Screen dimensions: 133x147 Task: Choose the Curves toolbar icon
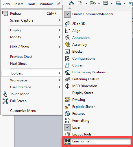click(x=67, y=65)
